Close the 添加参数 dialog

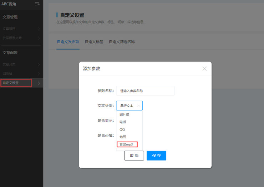[x=204, y=69]
